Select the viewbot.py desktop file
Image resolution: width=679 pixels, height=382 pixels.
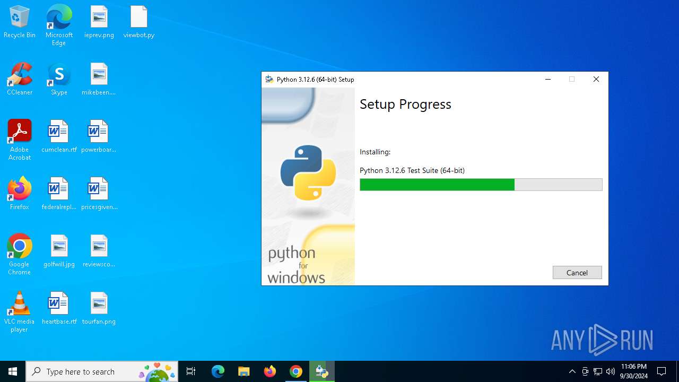pos(139,22)
